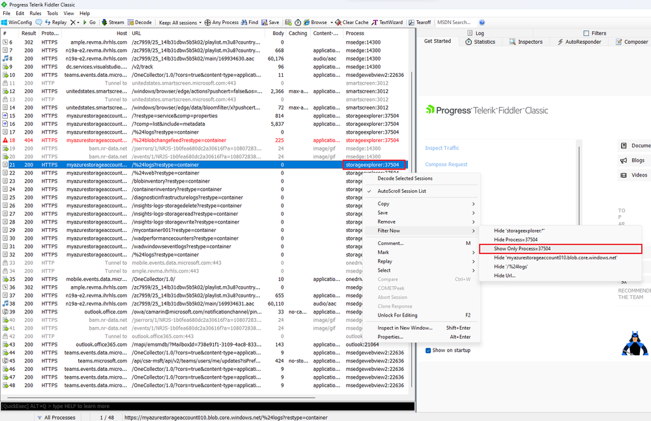Toggle Decode mode in toolbar
Screen dimensions: 651x421
click(139, 22)
